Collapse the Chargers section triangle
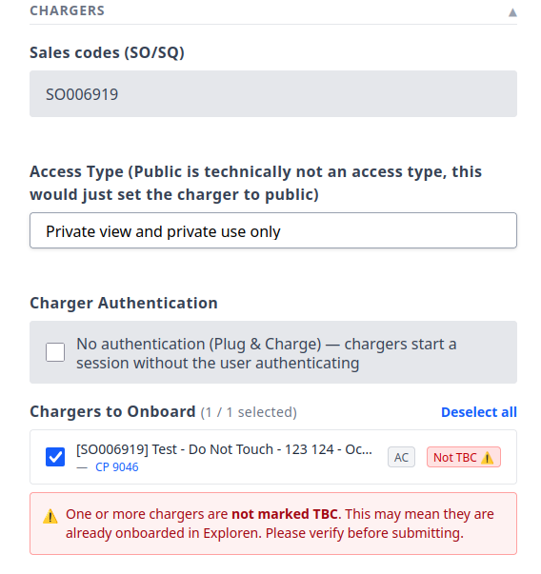The width and height of the screenshot is (541, 574). [x=512, y=12]
